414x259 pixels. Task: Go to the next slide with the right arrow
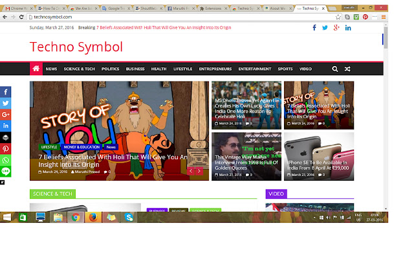(x=199, y=171)
